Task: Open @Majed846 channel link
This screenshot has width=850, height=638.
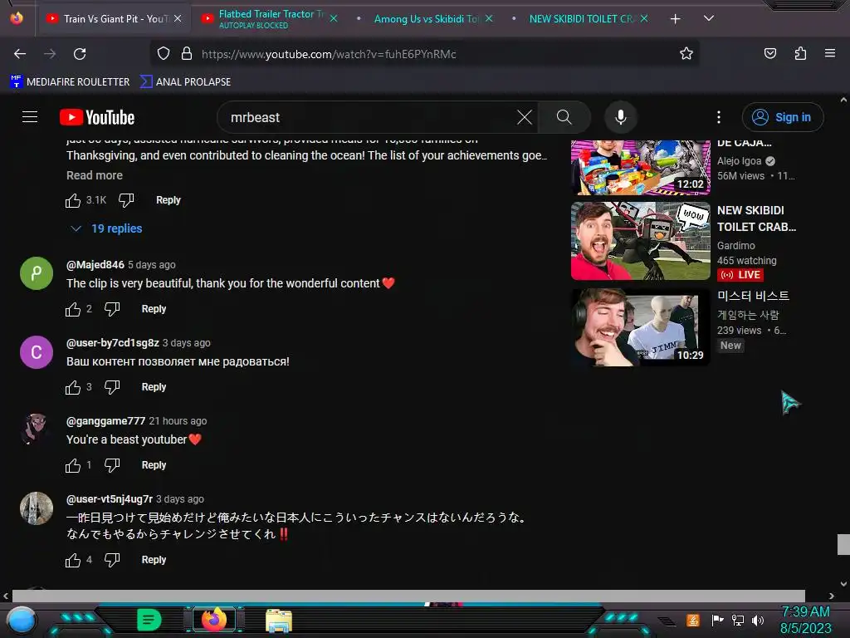Action: [x=95, y=265]
